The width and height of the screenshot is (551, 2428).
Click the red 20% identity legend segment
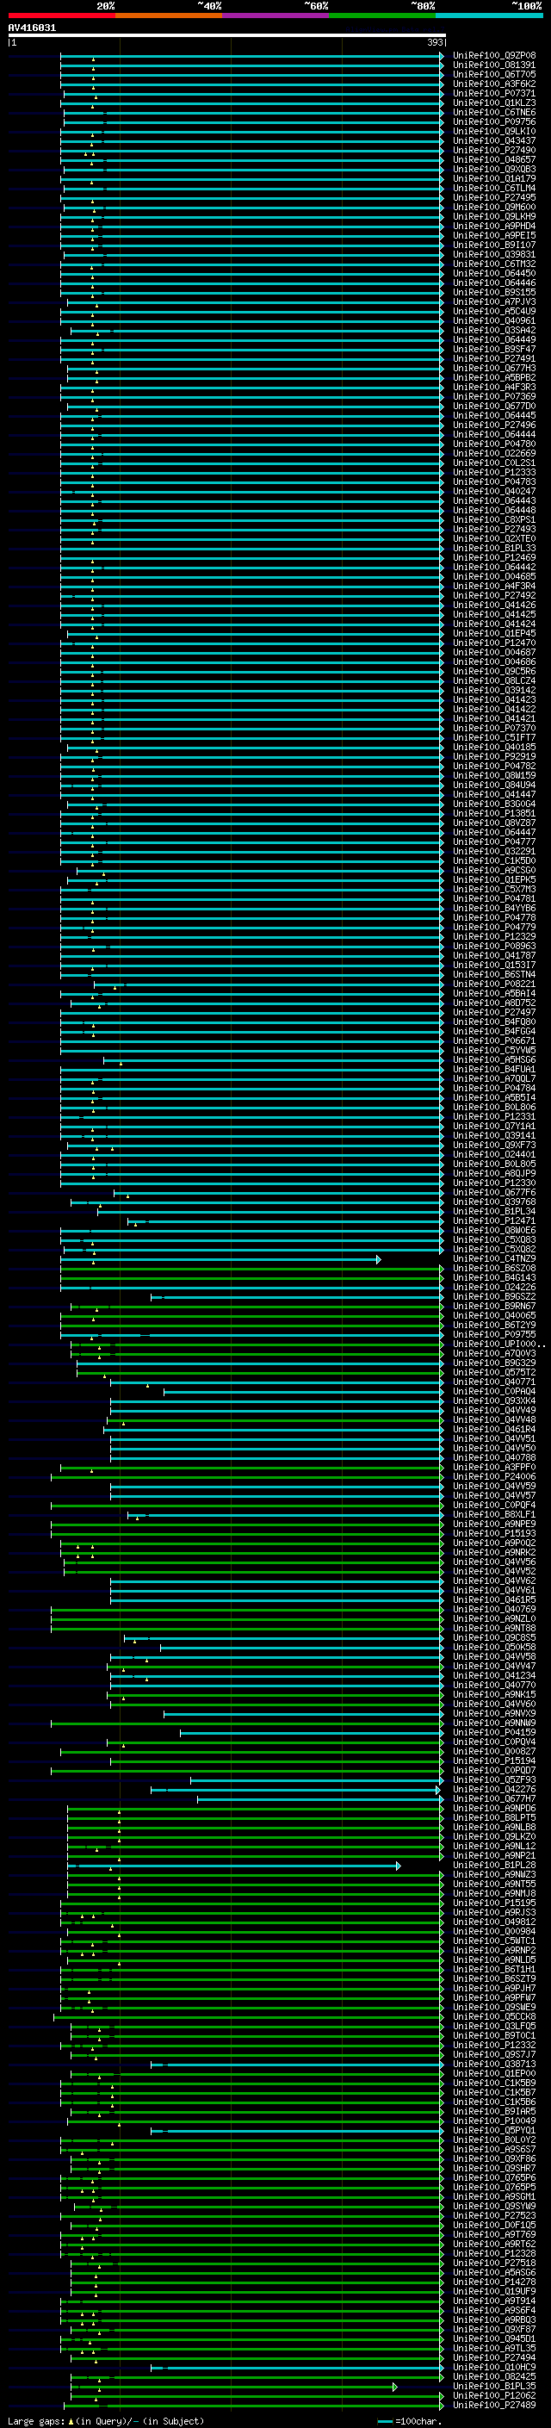pos(61,16)
